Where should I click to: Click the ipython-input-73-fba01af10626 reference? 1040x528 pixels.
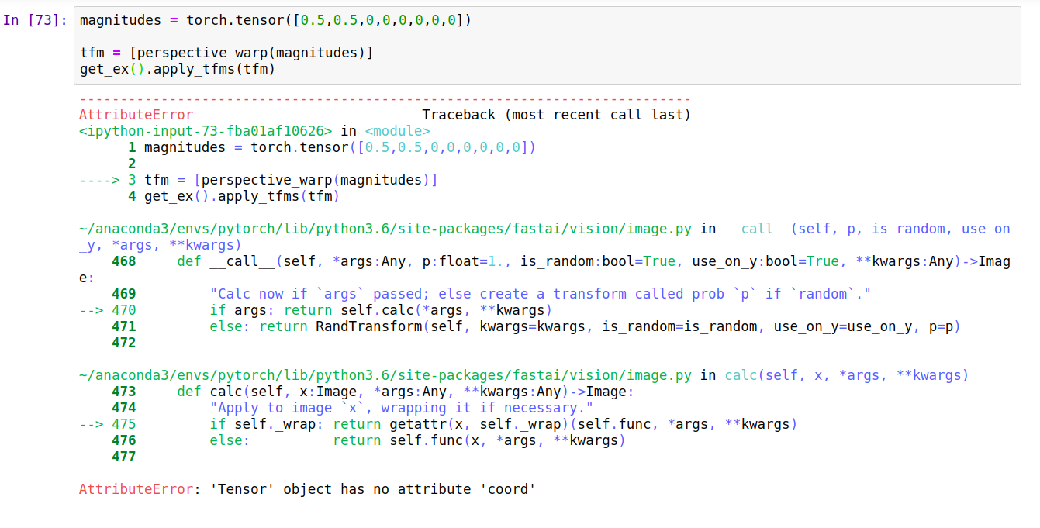click(206, 131)
